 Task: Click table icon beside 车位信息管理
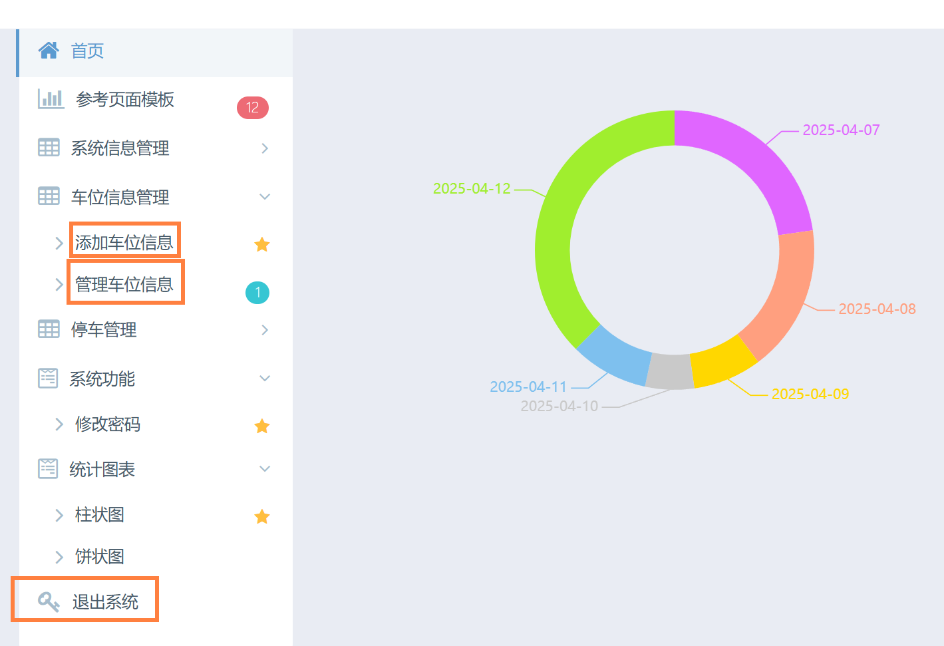click(x=49, y=196)
